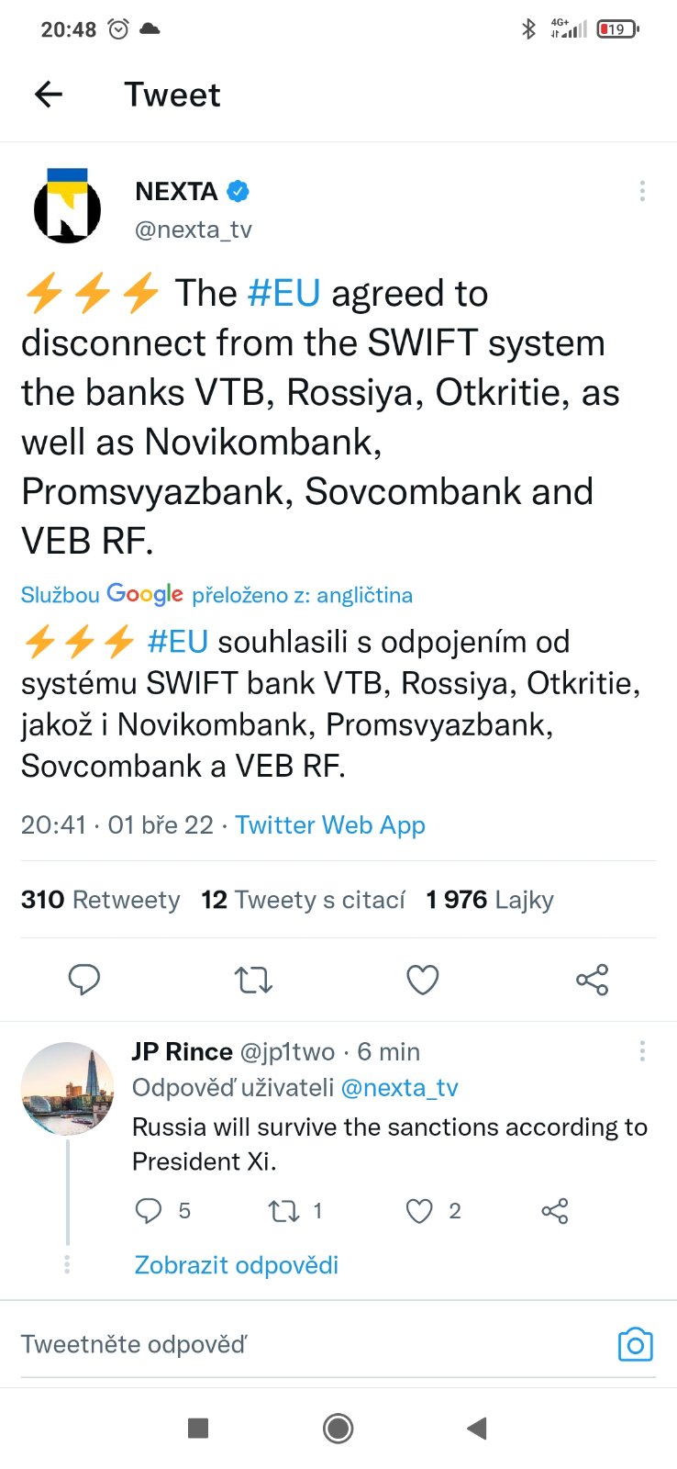This screenshot has width=677, height=1469.
Task: Open JP Rince profile picture
Action: (x=67, y=1089)
